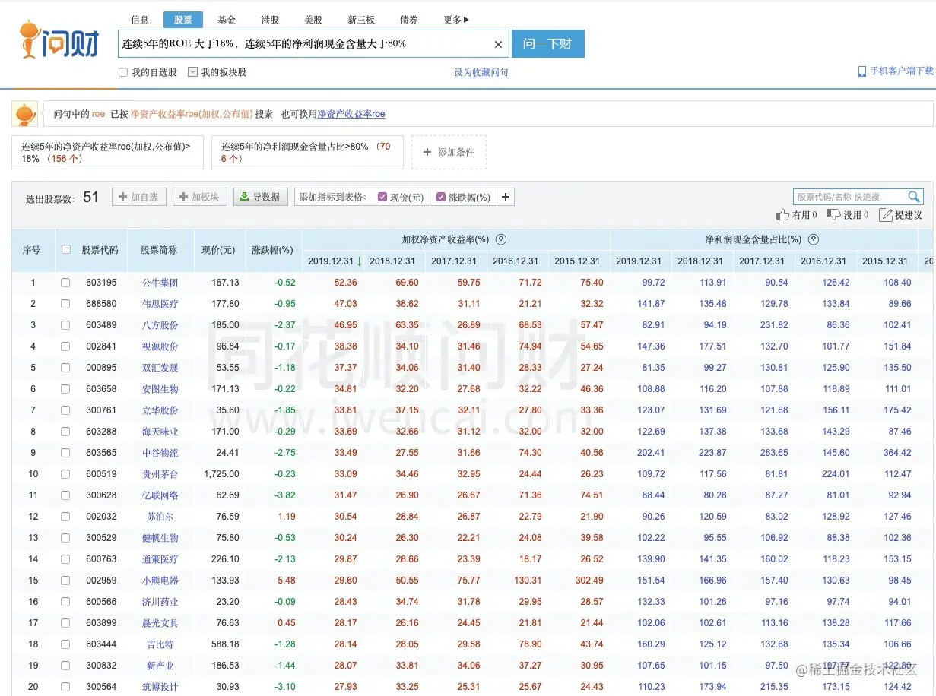
Task: Click stock code 603288
Action: click(101, 432)
